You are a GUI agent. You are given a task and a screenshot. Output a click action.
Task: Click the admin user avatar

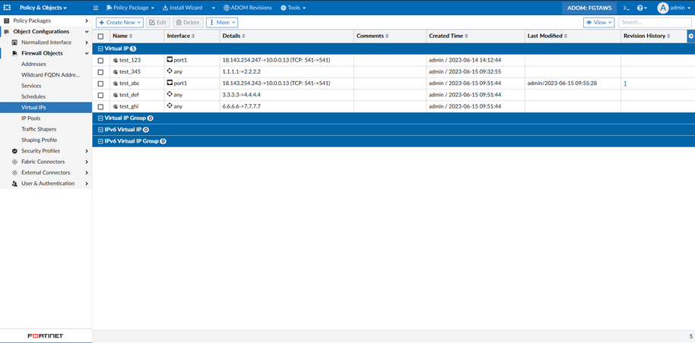[x=662, y=8]
